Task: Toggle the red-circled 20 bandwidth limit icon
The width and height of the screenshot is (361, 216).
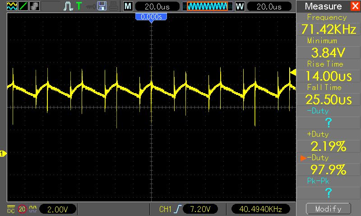Action: click(x=22, y=209)
